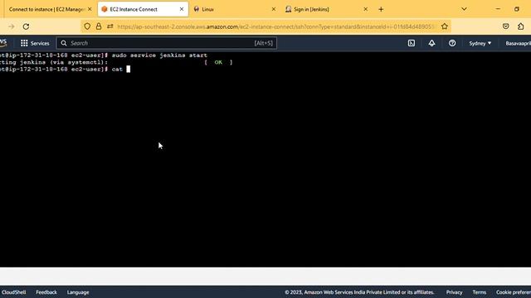Switch to the Connect to instance EC2 tab
Image resolution: width=531 pixels, height=298 pixels.
pyautogui.click(x=46, y=9)
